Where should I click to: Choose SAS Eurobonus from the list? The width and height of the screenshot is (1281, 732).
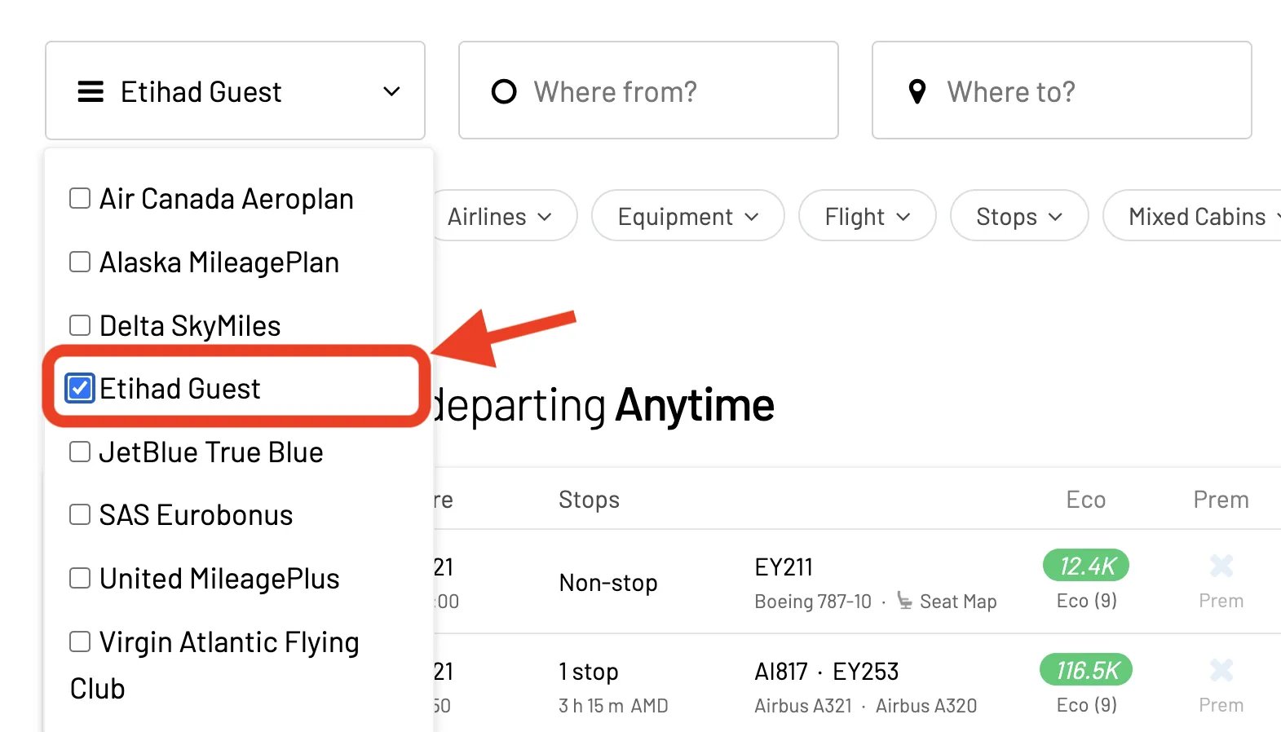(181, 515)
